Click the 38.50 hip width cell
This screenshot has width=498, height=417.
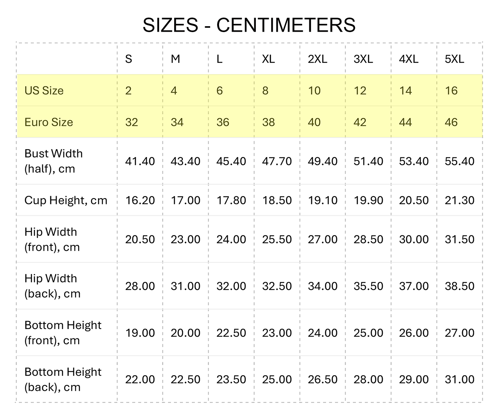click(459, 286)
